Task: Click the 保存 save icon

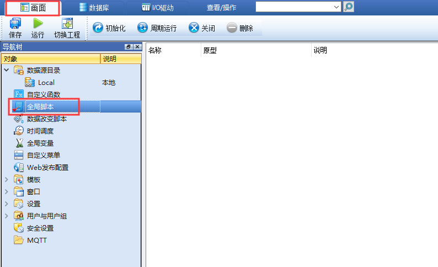Action: pos(15,24)
